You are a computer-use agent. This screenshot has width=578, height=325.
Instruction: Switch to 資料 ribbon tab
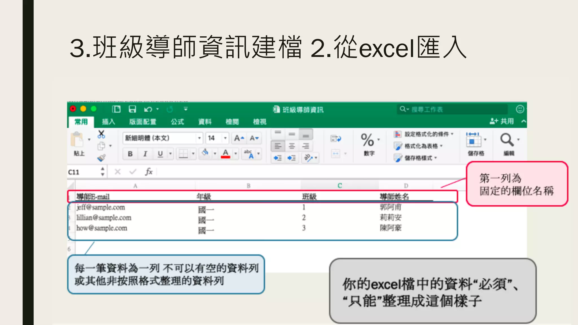pyautogui.click(x=205, y=122)
